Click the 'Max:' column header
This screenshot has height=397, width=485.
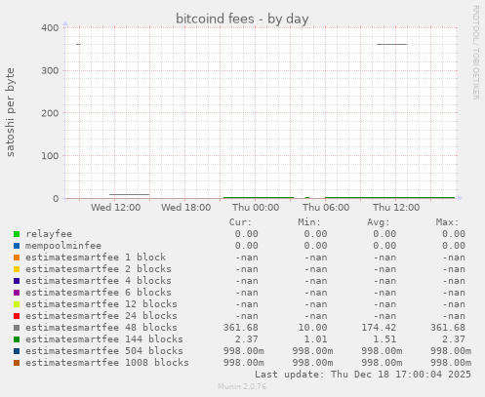pyautogui.click(x=447, y=222)
